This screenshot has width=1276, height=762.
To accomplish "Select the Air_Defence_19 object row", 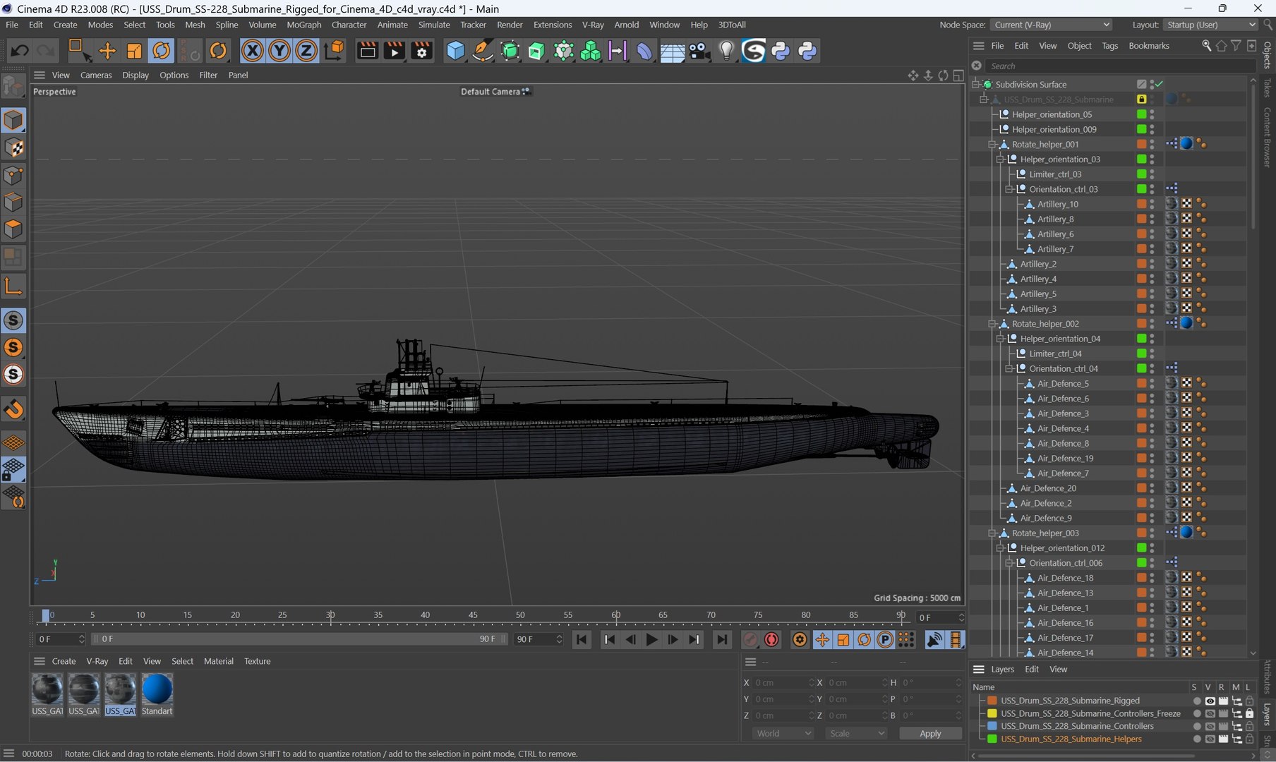I will (x=1065, y=459).
